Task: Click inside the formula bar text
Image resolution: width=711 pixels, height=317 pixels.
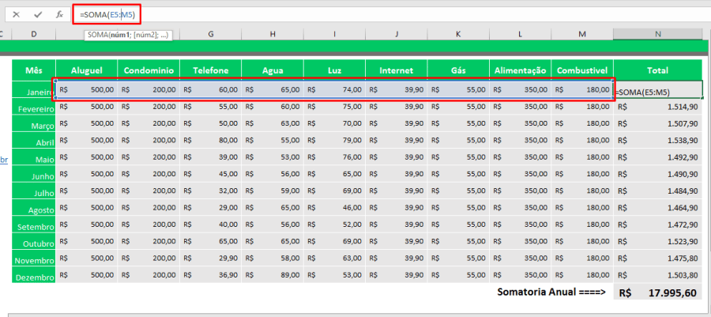Action: click(x=107, y=14)
